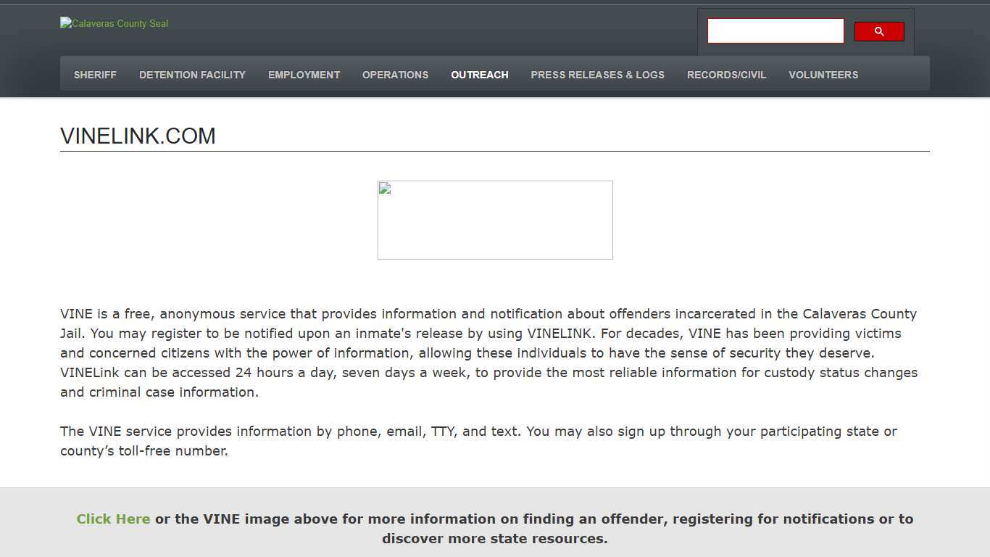This screenshot has height=557, width=990.
Task: Open the Volunteers menu
Action: [x=823, y=75]
